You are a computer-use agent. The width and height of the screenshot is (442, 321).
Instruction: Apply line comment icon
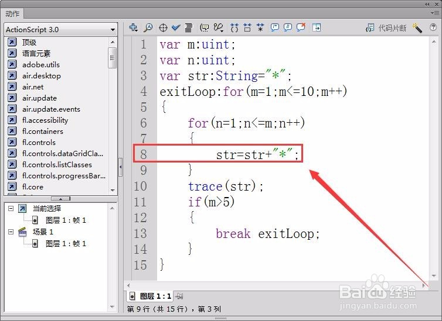tap(287, 27)
